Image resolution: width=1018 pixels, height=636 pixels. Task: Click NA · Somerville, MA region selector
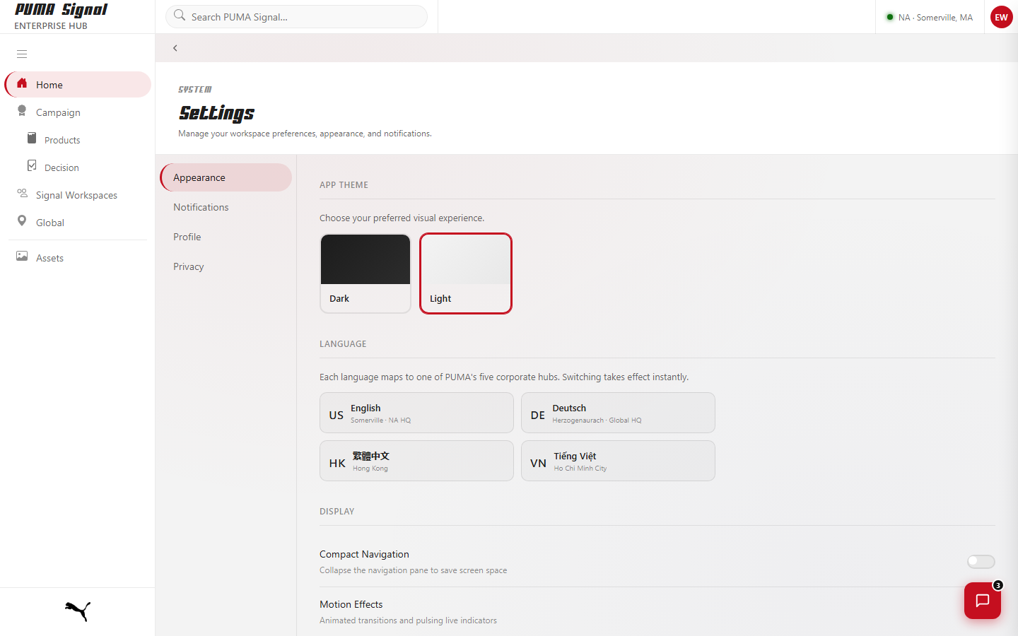click(x=930, y=17)
